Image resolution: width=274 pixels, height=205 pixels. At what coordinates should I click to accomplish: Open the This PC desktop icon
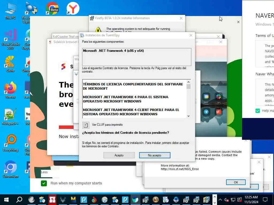pyautogui.click(x=10, y=11)
